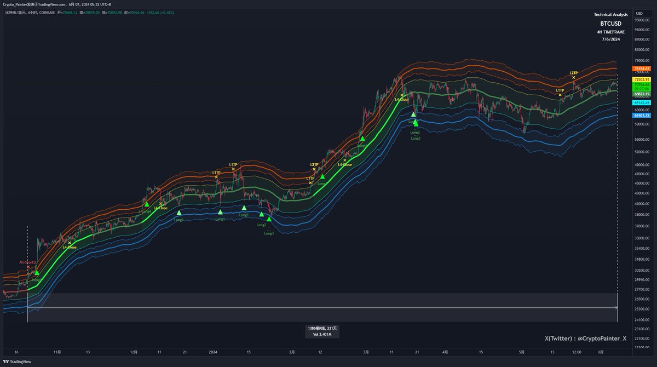Click the open value 70468.12

click(x=69, y=12)
